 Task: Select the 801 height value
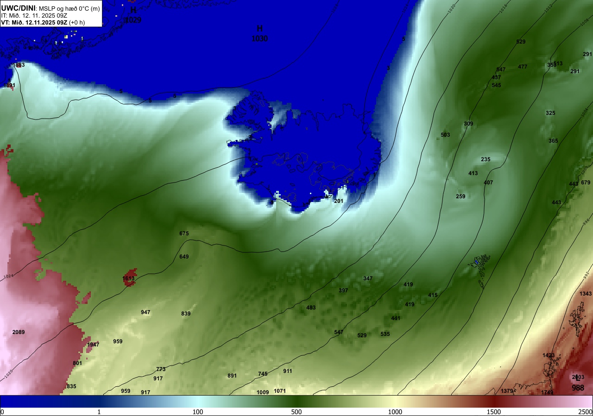pyautogui.click(x=77, y=363)
